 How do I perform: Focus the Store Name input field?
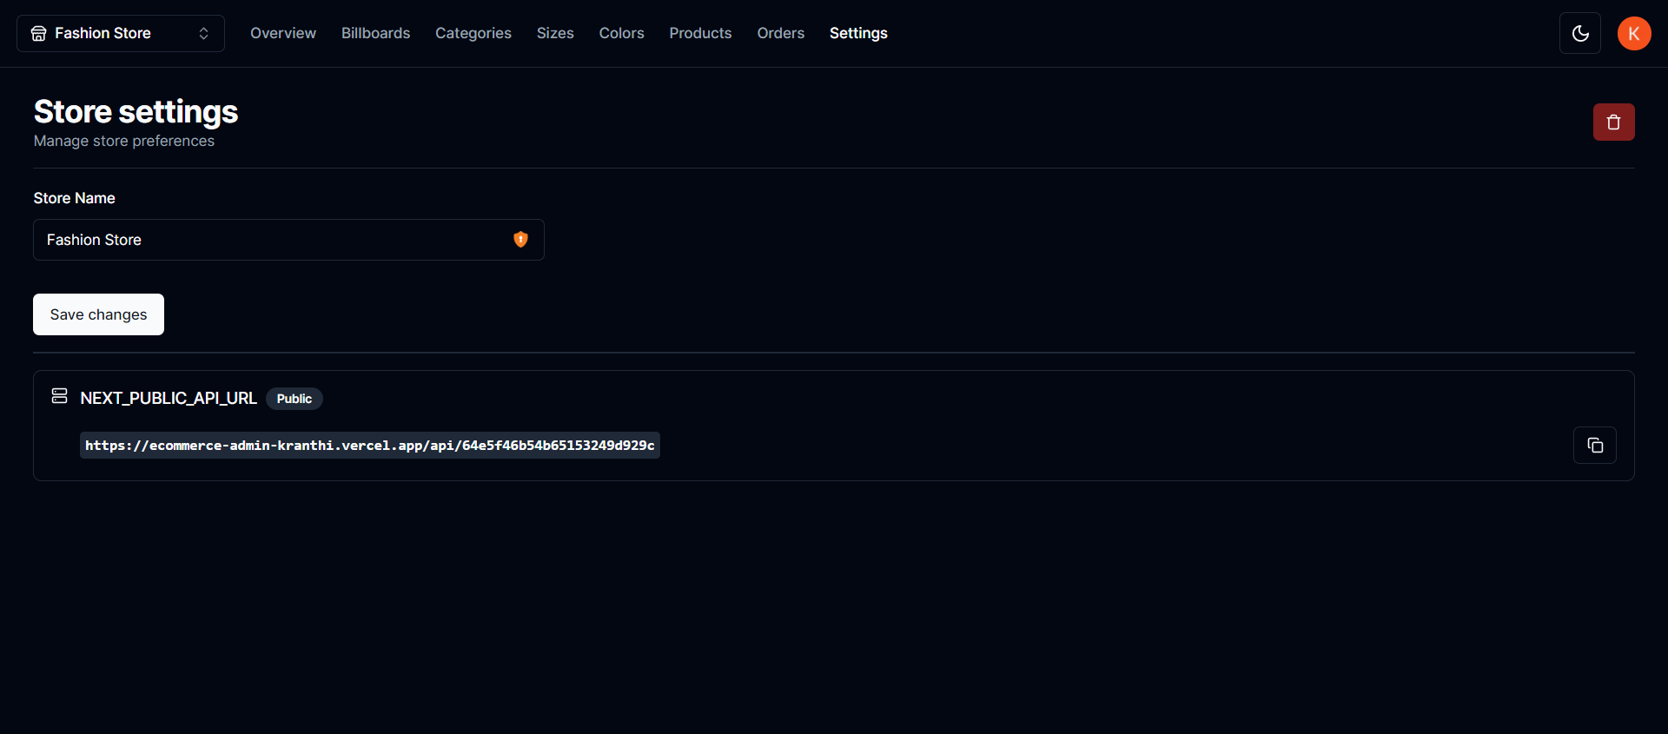[288, 240]
